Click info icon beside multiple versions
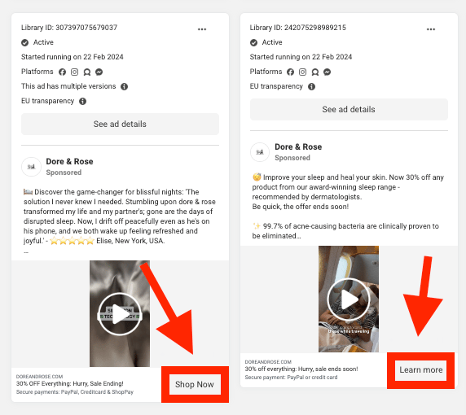Viewport: 466px width, 415px height. 124,87
